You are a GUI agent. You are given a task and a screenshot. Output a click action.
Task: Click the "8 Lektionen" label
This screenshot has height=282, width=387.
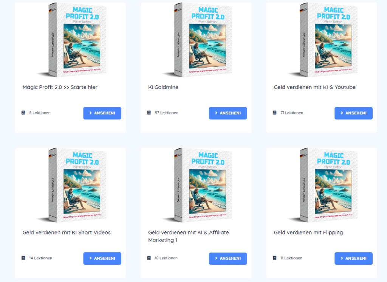click(40, 112)
